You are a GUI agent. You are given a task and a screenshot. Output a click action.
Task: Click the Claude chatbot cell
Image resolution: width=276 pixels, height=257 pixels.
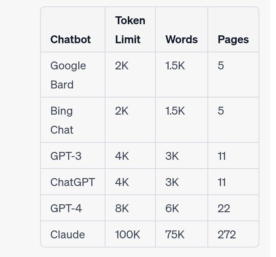[x=67, y=234]
